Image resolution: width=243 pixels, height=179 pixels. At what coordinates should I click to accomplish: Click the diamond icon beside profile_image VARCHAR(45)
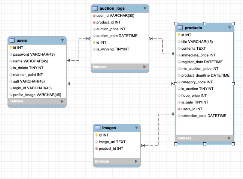[x=11, y=95]
